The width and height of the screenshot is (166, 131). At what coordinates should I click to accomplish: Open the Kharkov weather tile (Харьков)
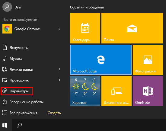click(85, 91)
